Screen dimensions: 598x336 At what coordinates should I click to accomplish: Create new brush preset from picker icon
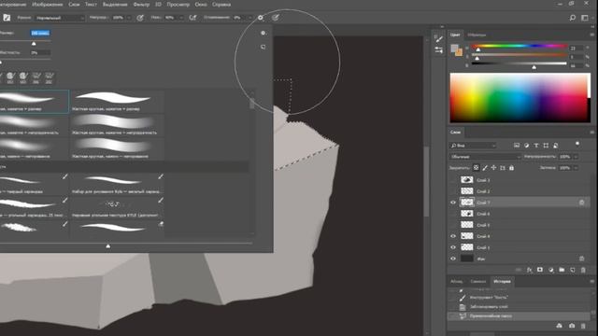coord(263,47)
